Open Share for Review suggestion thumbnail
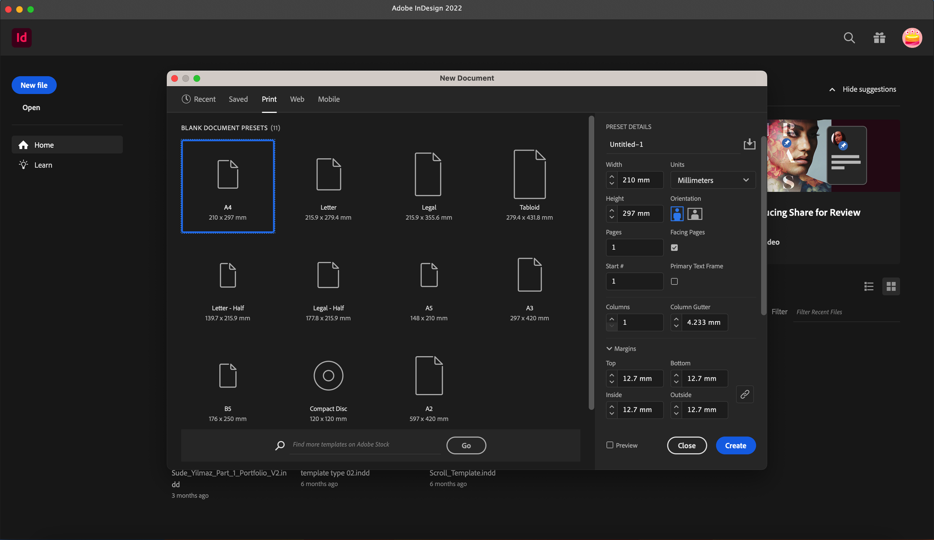 (x=834, y=155)
